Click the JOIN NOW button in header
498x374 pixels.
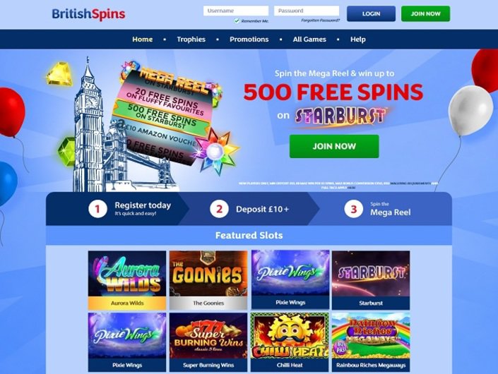[425, 13]
